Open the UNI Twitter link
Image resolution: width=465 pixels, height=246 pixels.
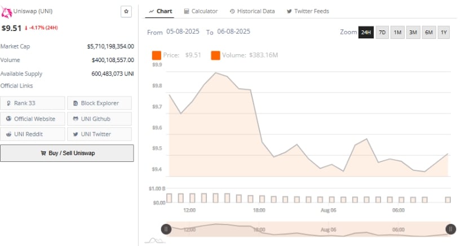(99, 134)
